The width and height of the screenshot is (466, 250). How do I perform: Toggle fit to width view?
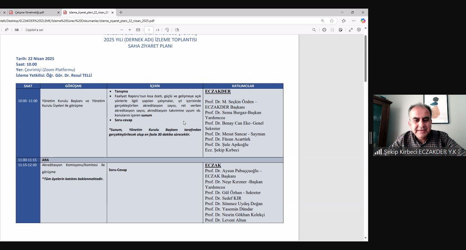pyautogui.click(x=138, y=30)
